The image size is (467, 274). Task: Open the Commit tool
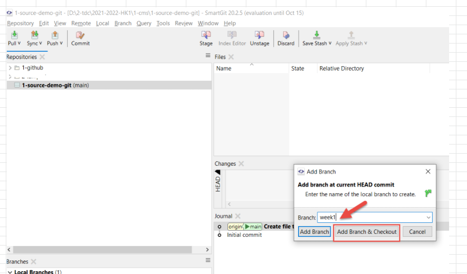(x=80, y=38)
